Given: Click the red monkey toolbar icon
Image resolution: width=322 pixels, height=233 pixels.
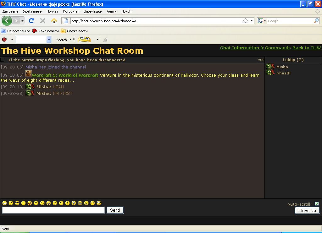Looking at the screenshot, I should (x=4, y=40).
